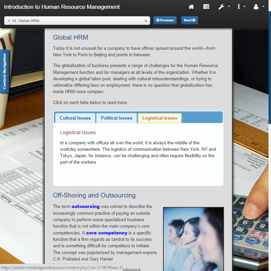Click the core competency glossary link
This screenshot has width=271, height=271.
107,233
